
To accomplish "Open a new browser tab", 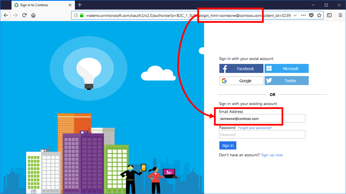I will pos(80,5).
